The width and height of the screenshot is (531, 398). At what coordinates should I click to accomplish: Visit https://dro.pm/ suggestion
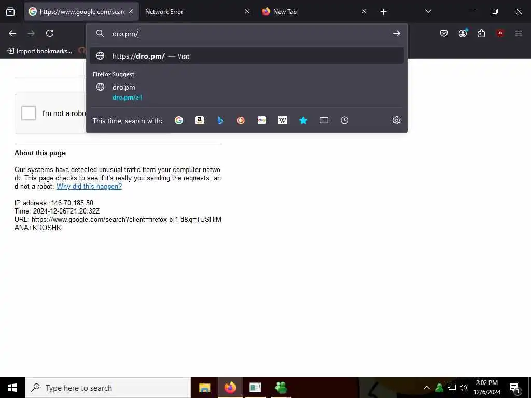246,56
